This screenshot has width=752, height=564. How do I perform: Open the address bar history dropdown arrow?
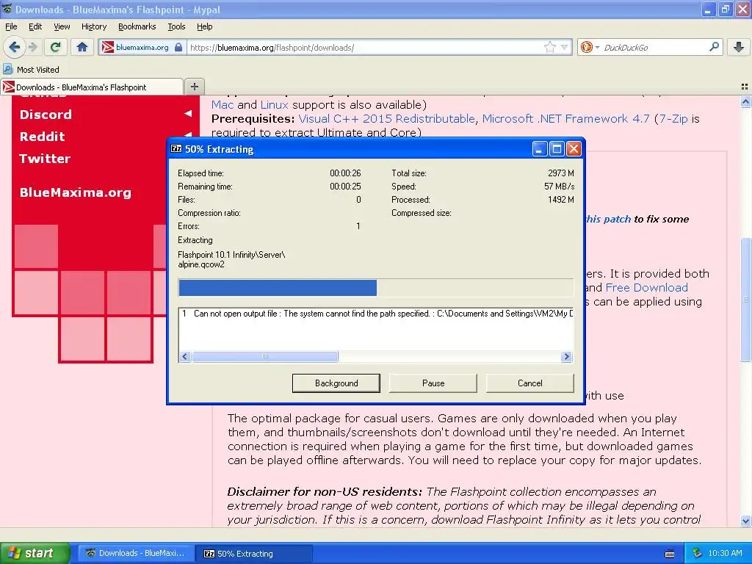[565, 47]
